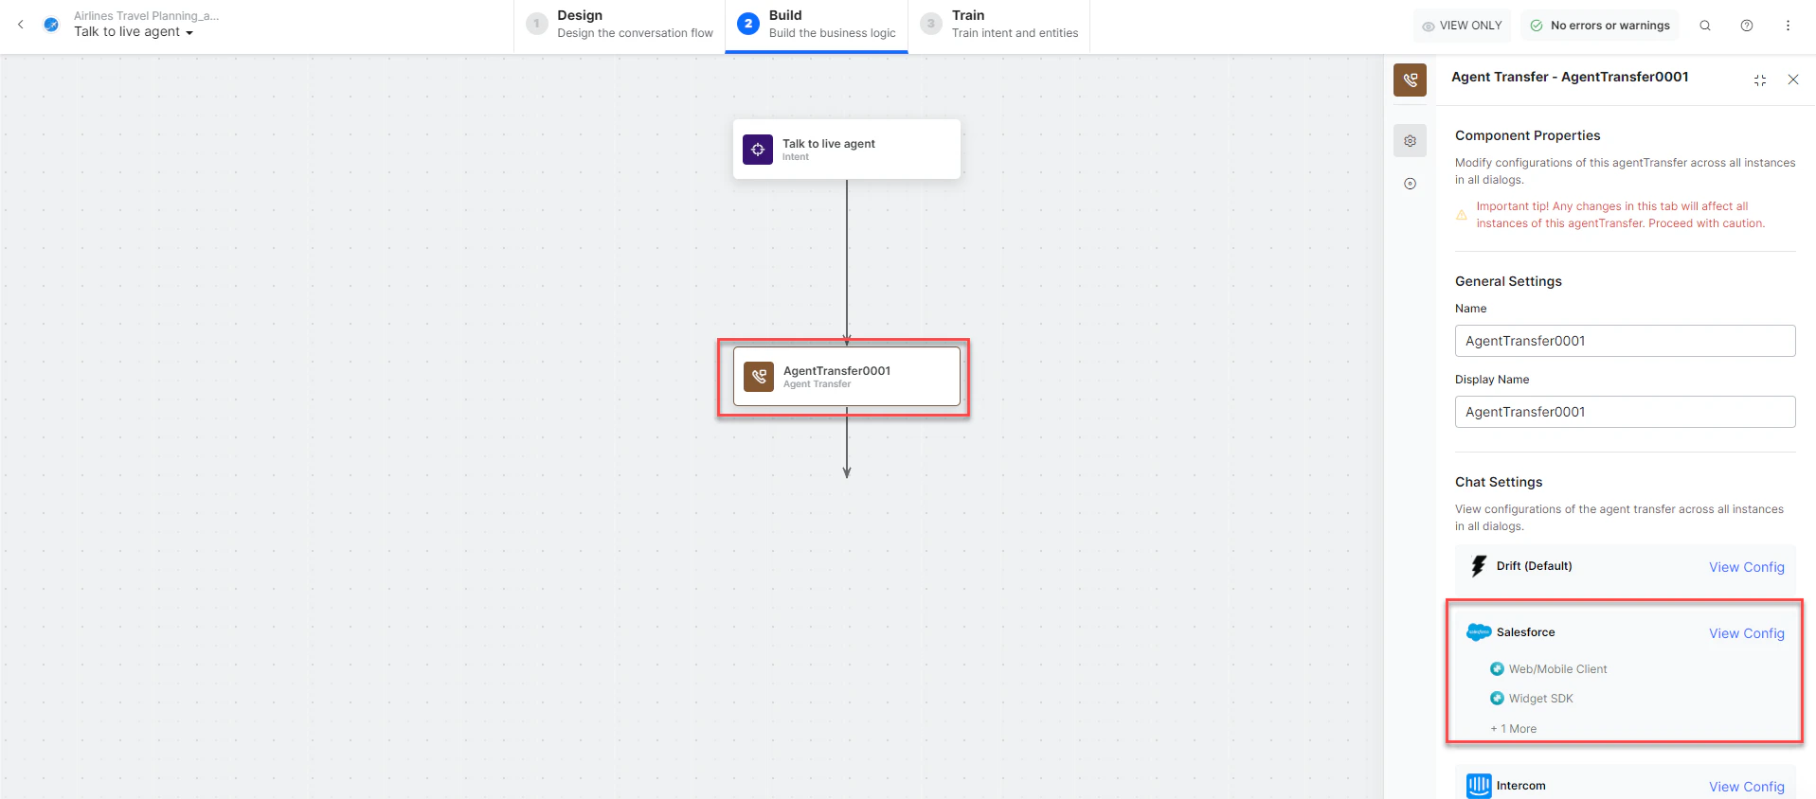This screenshot has width=1816, height=799.
Task: Open the help question mark icon
Action: [x=1747, y=26]
